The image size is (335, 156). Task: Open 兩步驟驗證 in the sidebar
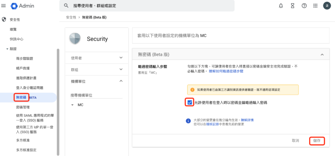25,59
